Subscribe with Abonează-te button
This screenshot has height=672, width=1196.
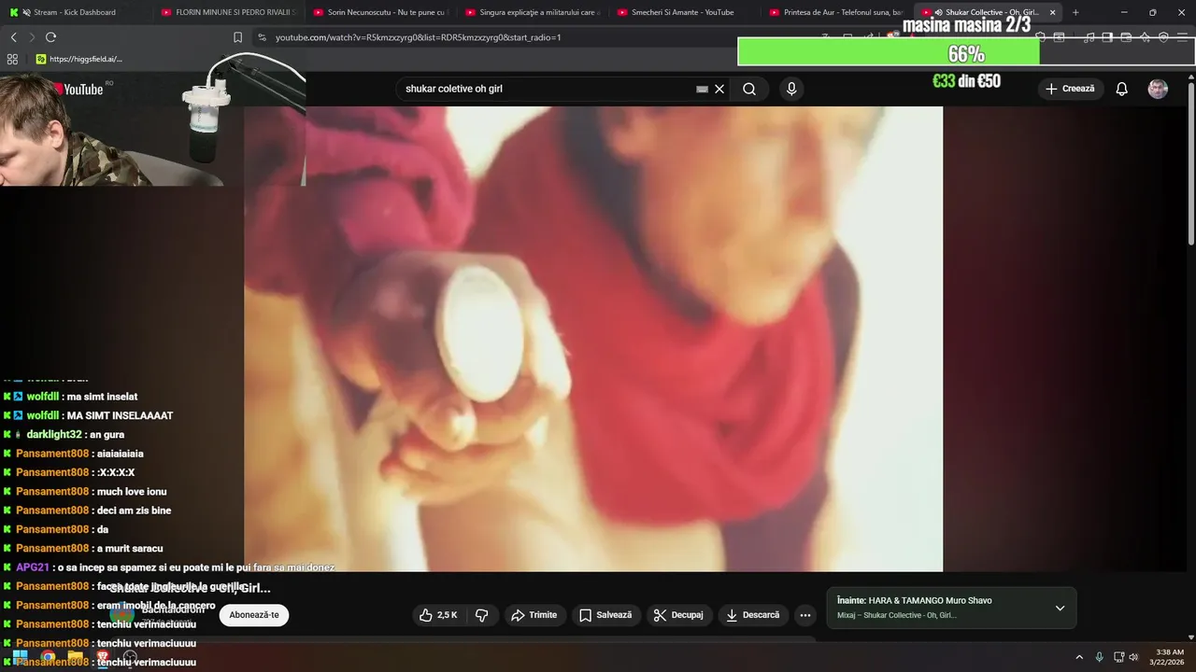pos(254,615)
